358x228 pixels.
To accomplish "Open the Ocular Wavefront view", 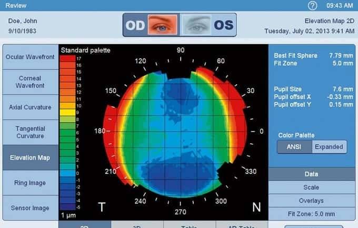I will tap(31, 57).
